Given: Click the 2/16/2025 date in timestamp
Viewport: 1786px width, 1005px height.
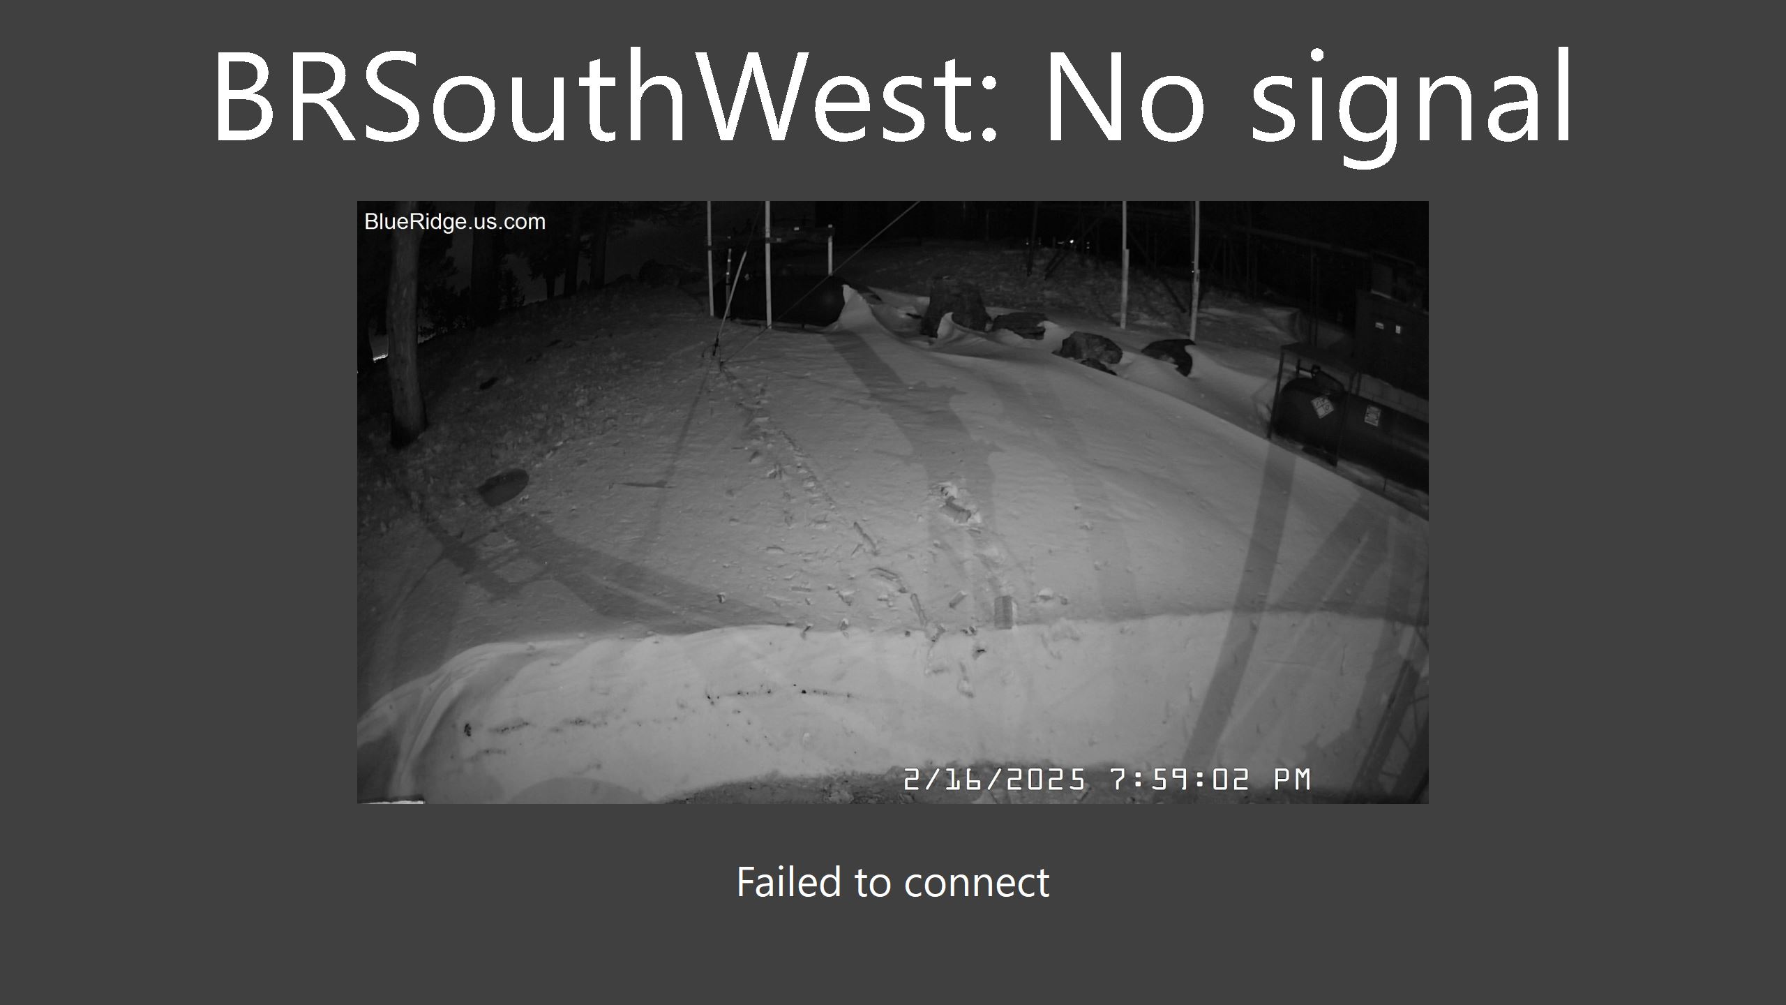Looking at the screenshot, I should [x=995, y=780].
